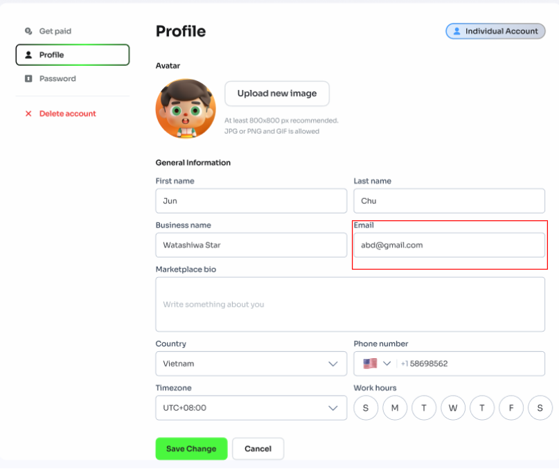
Task: Select the Profile person icon in sidebar
Action: [x=28, y=54]
